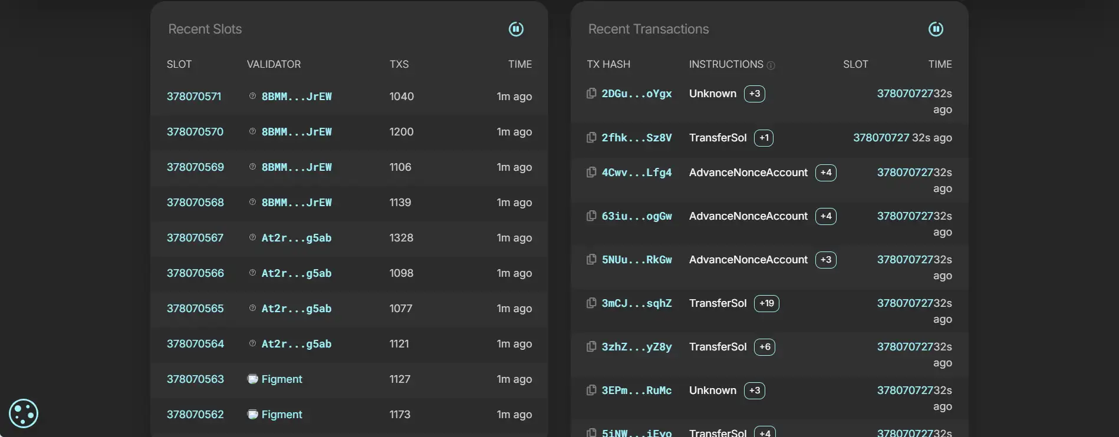
Task: Copy the 2DGu...oYgx transaction hash
Action: tap(591, 94)
